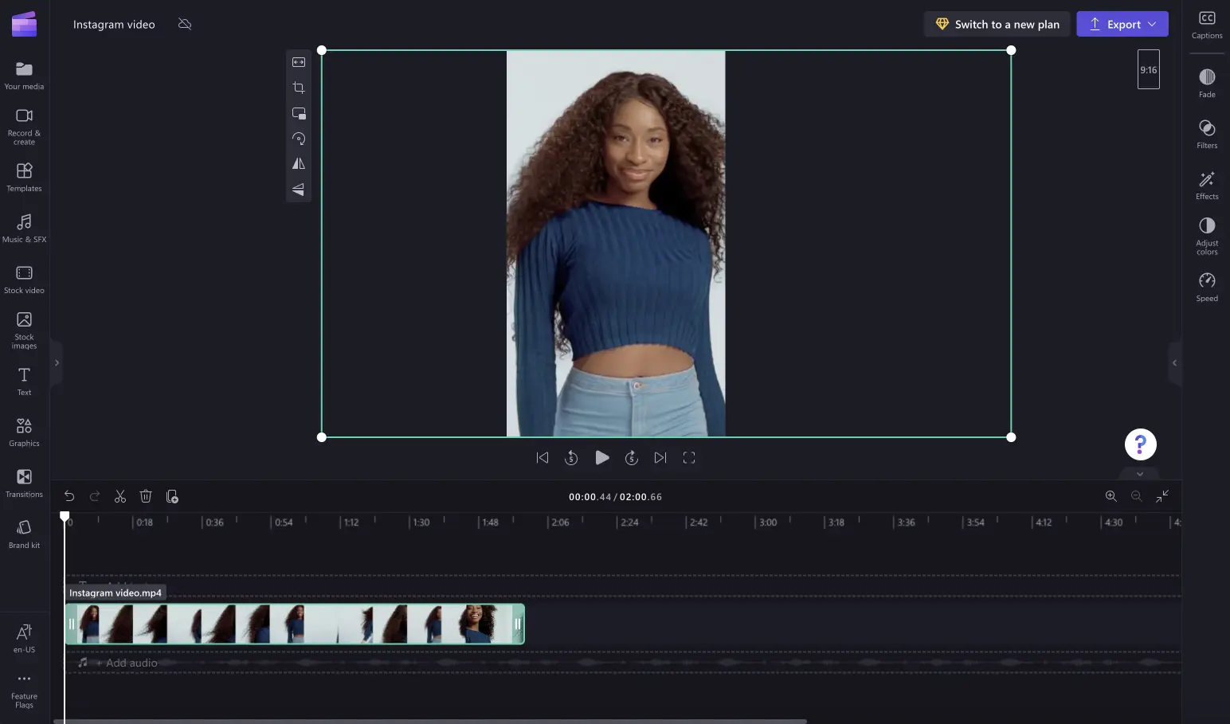Open the help question mark button
1230x724 pixels.
pyautogui.click(x=1140, y=444)
